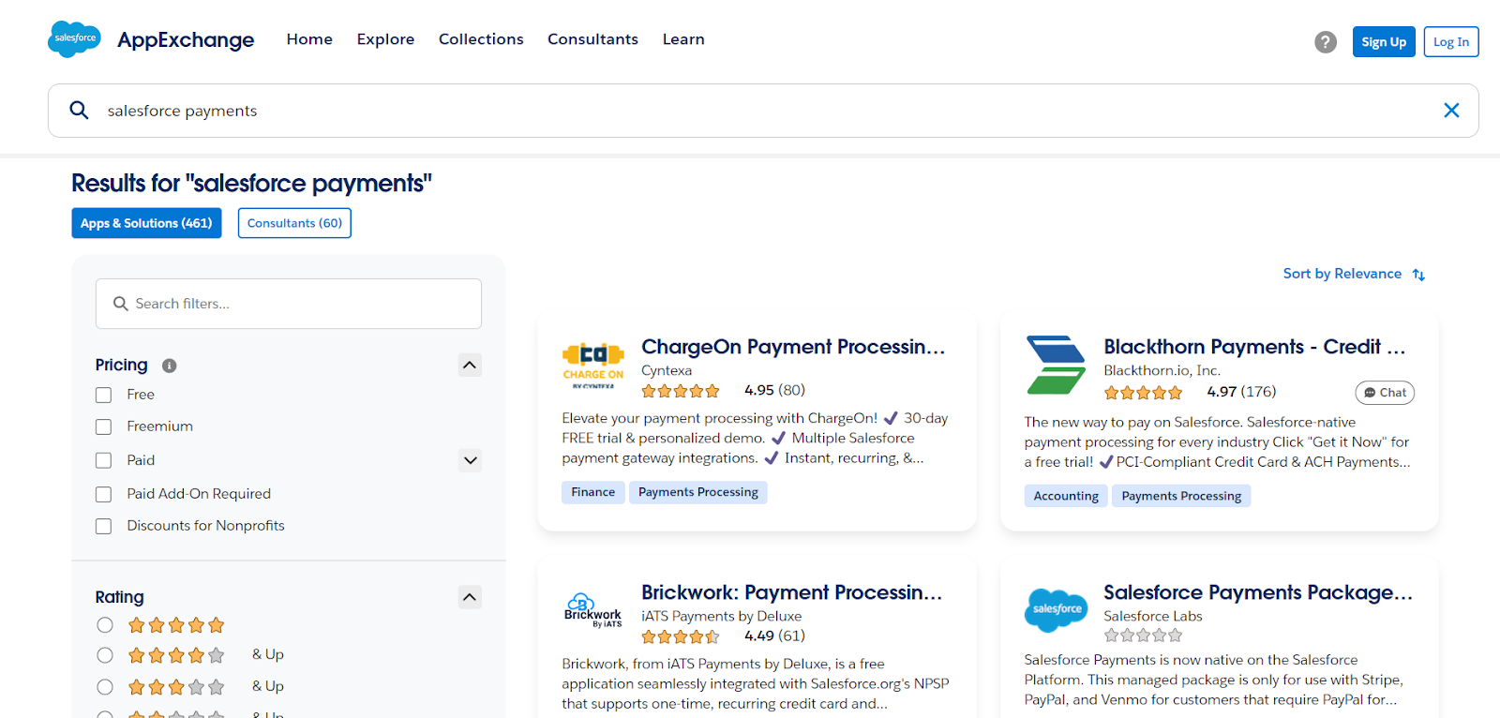The image size is (1500, 718).
Task: Click the Log In button
Action: point(1451,42)
